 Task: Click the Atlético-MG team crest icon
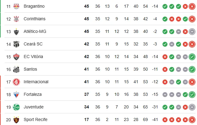click(x=16, y=31)
